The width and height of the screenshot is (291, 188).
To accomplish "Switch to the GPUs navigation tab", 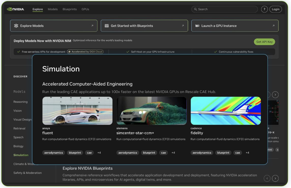I will pyautogui.click(x=85, y=9).
